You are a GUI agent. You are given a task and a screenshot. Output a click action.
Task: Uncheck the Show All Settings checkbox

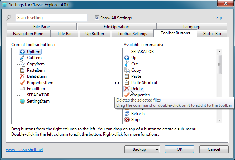tap(97, 18)
